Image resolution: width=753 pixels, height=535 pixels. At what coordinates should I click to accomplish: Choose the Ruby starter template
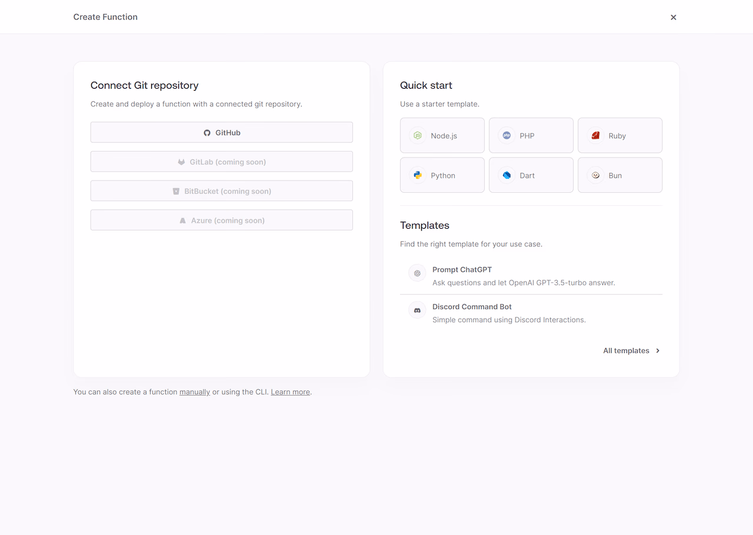(x=620, y=135)
